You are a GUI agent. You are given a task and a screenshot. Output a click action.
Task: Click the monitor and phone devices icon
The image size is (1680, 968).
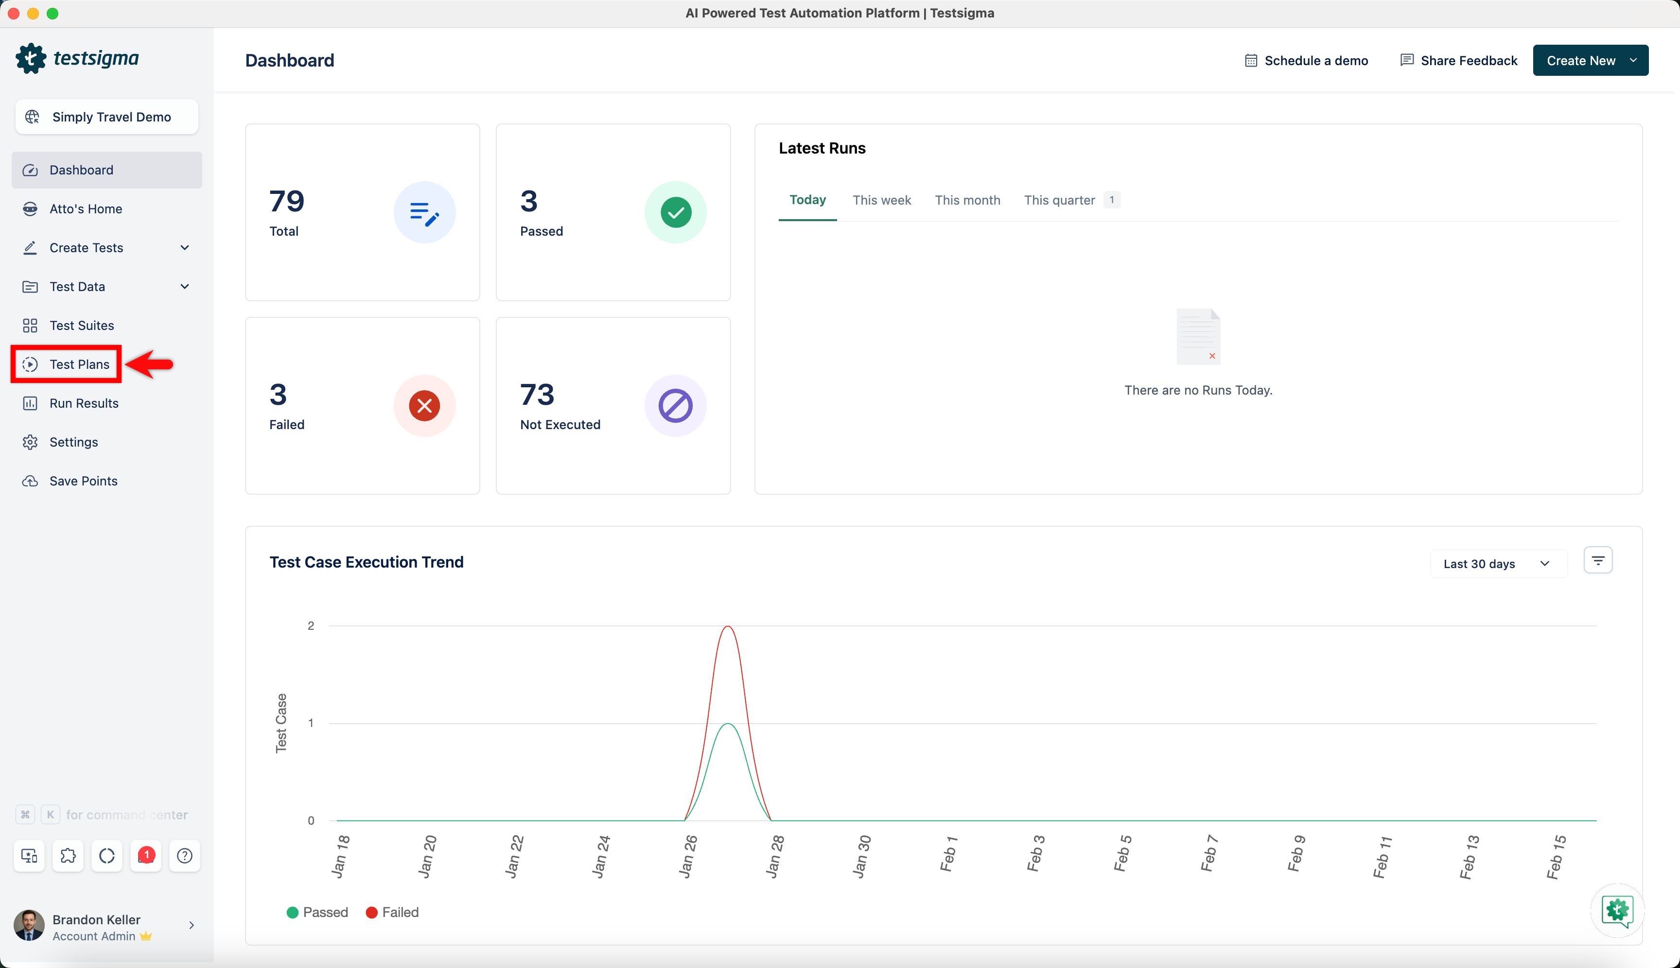point(29,856)
